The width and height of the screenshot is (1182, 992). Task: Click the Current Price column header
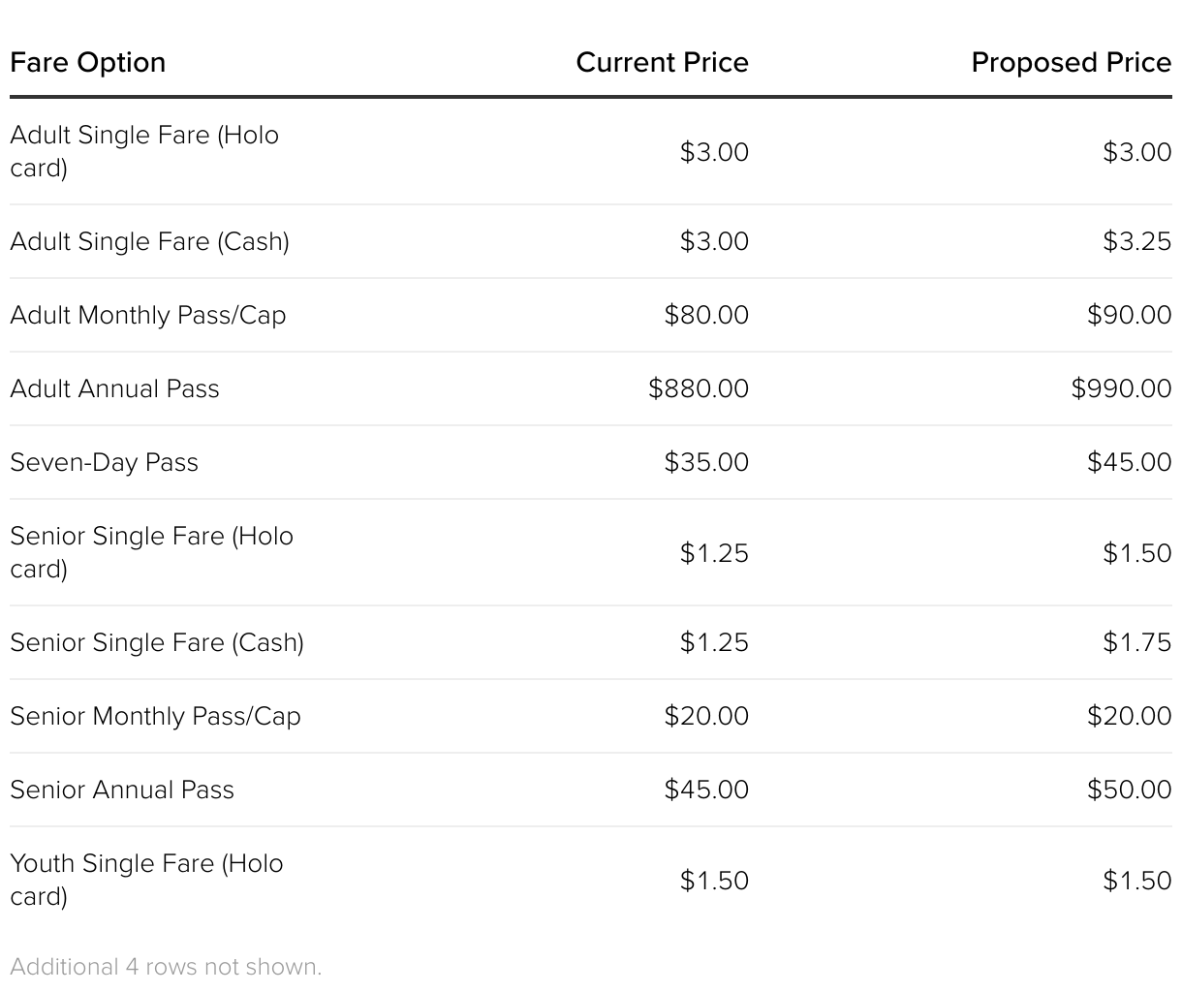[x=662, y=63]
